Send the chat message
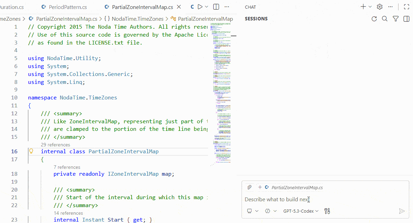The width and height of the screenshot is (413, 223). (x=402, y=211)
